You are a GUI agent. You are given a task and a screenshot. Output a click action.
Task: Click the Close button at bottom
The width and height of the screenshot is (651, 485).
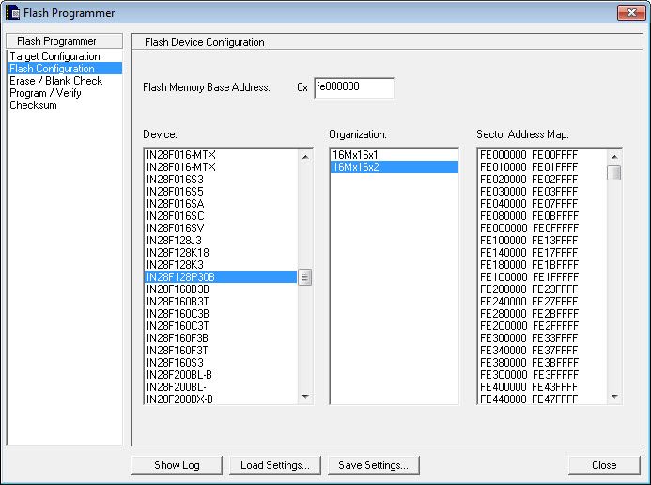point(604,465)
